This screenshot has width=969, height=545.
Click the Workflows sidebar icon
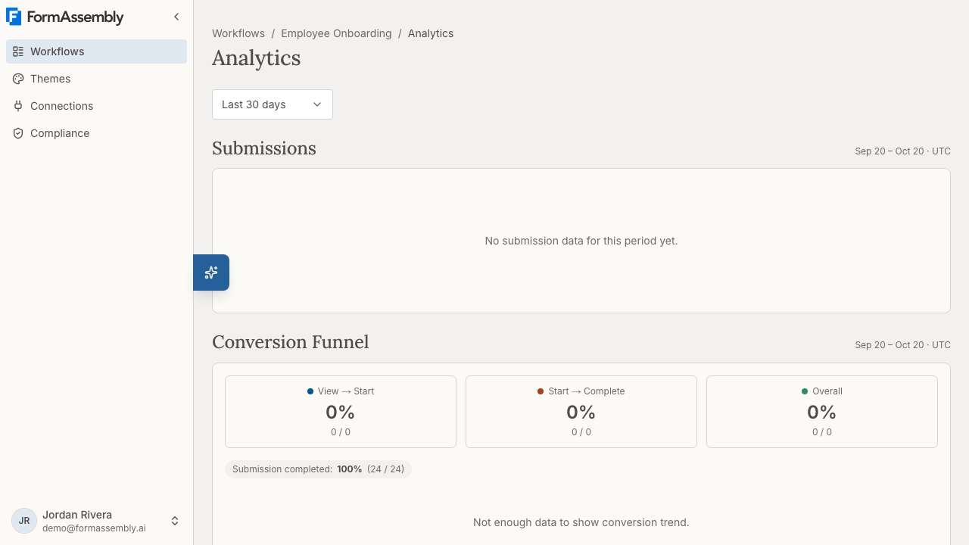18,51
